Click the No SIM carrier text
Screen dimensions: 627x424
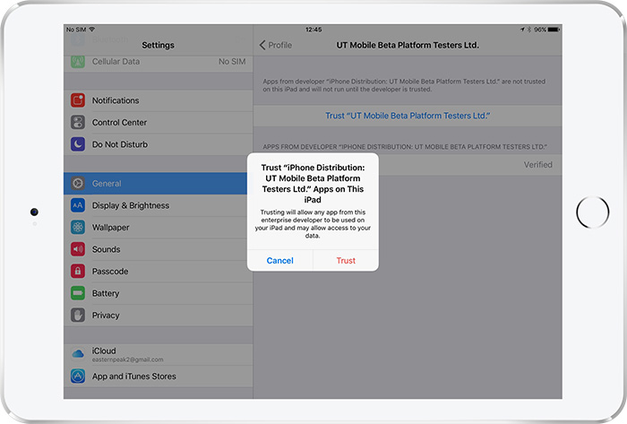pos(76,30)
